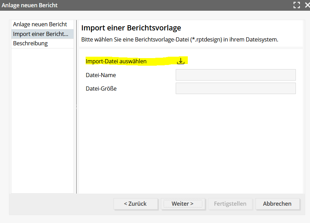310x223 pixels.
Task: Select the 'Import einer Bericht...' step
Action: 42,34
